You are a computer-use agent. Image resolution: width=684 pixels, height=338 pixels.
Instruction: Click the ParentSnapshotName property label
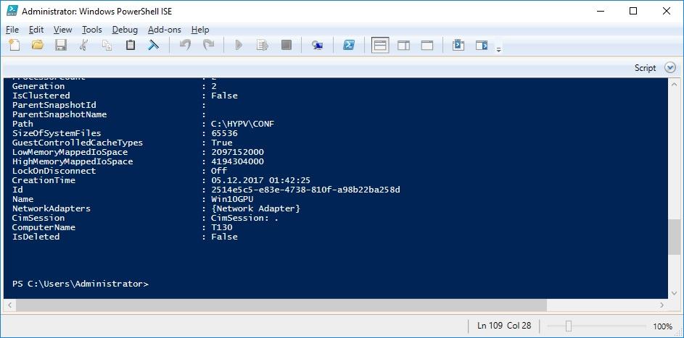59,114
